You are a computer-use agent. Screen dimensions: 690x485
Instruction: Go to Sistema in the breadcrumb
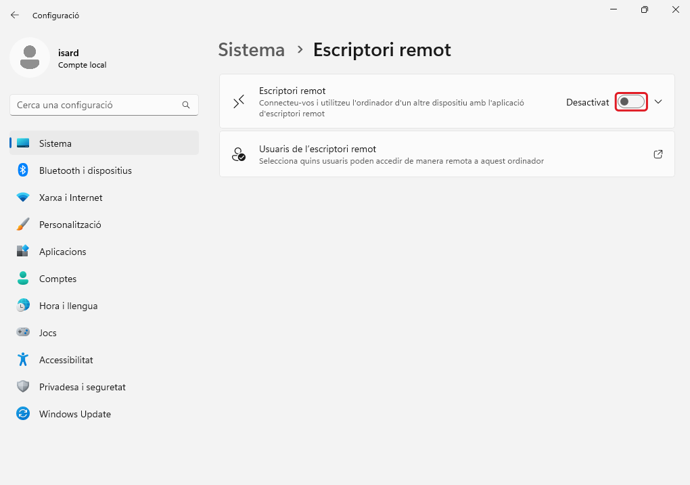(x=251, y=50)
